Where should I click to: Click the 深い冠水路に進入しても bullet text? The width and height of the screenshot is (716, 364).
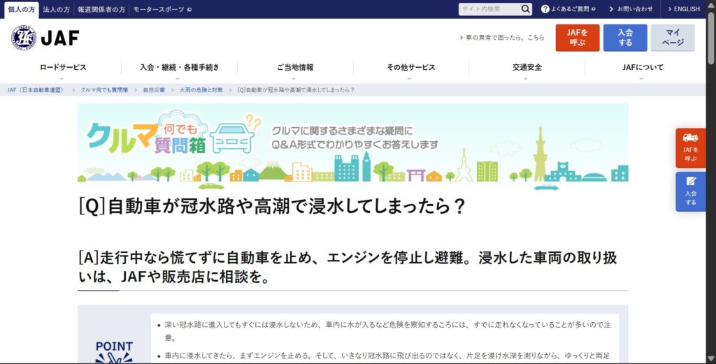click(x=387, y=332)
